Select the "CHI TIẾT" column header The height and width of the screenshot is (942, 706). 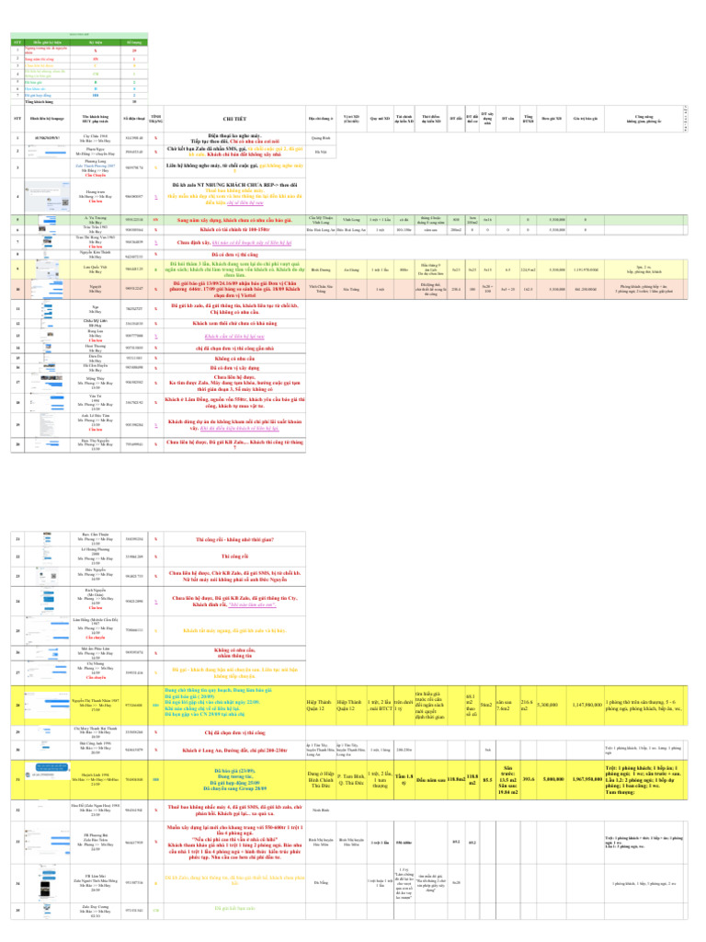234,119
